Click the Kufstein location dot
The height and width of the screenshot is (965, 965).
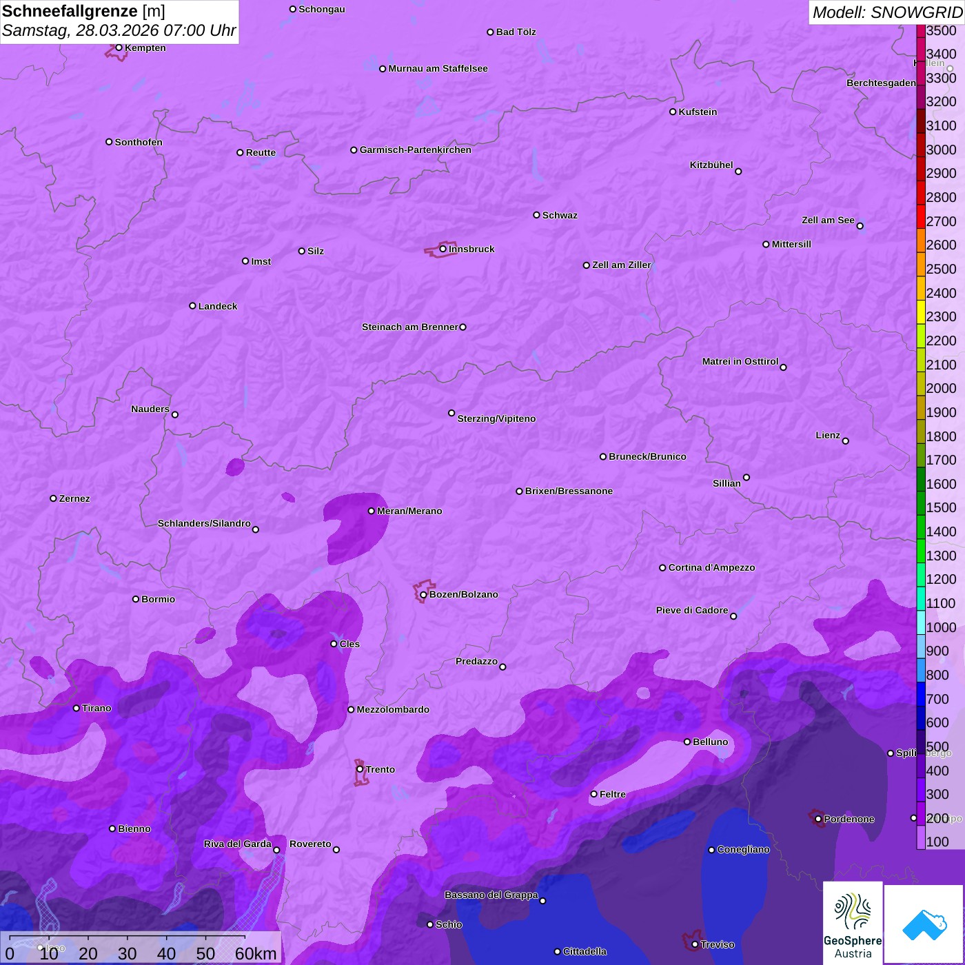[x=673, y=112]
